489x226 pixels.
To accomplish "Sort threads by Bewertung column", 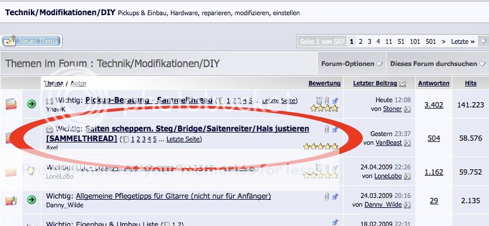I will point(324,84).
